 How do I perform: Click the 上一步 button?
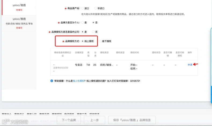tap(94, 120)
